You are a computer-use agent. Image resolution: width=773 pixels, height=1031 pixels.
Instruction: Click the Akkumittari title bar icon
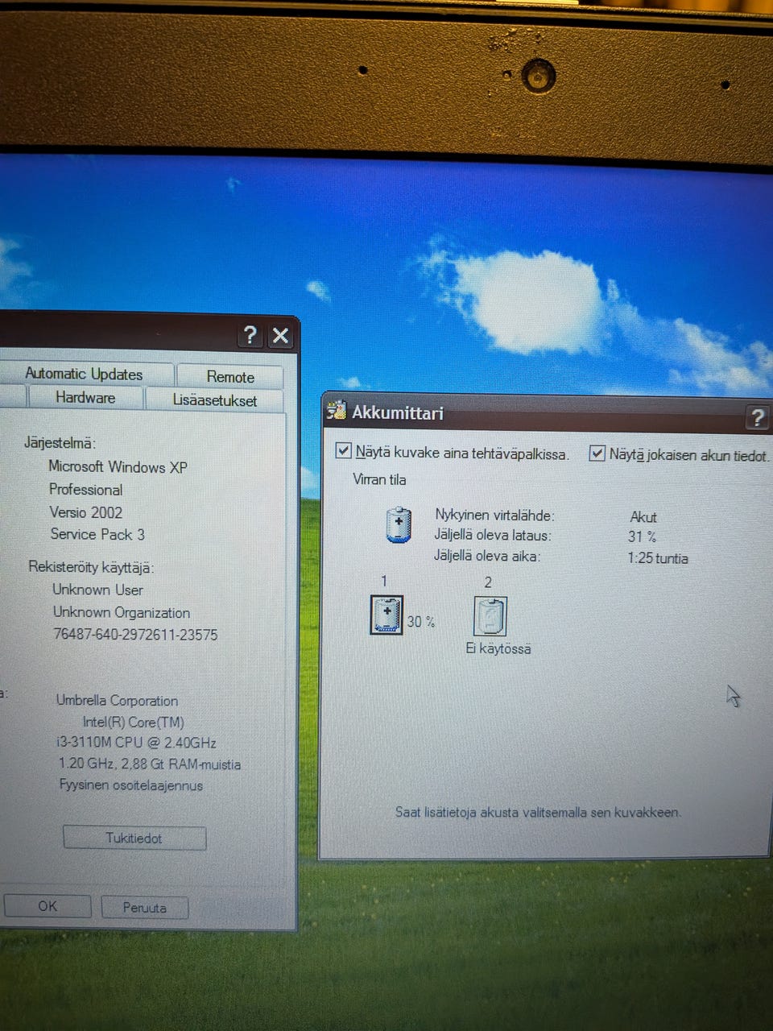point(336,411)
